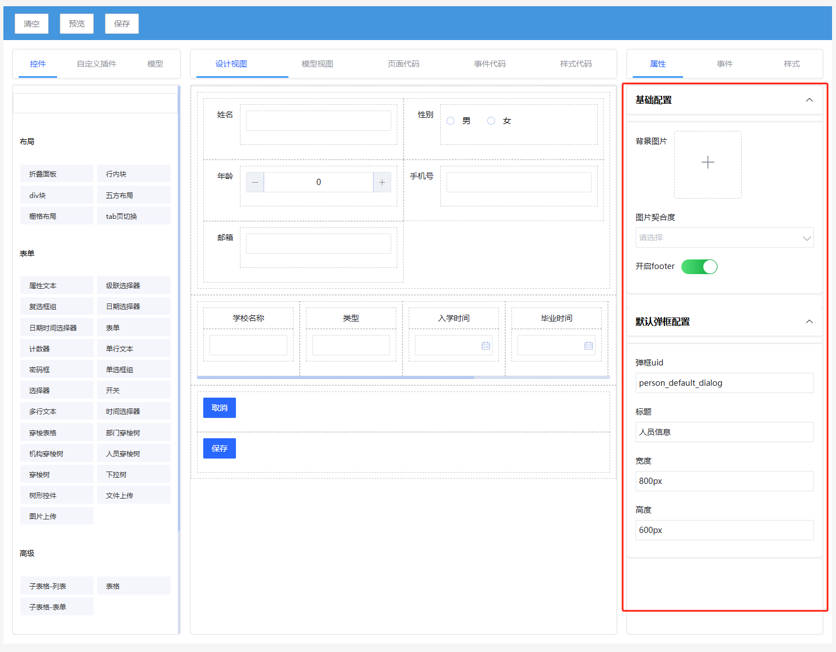This screenshot has width=836, height=652.
Task: Switch to the 模型视图 tab
Action: [x=317, y=64]
